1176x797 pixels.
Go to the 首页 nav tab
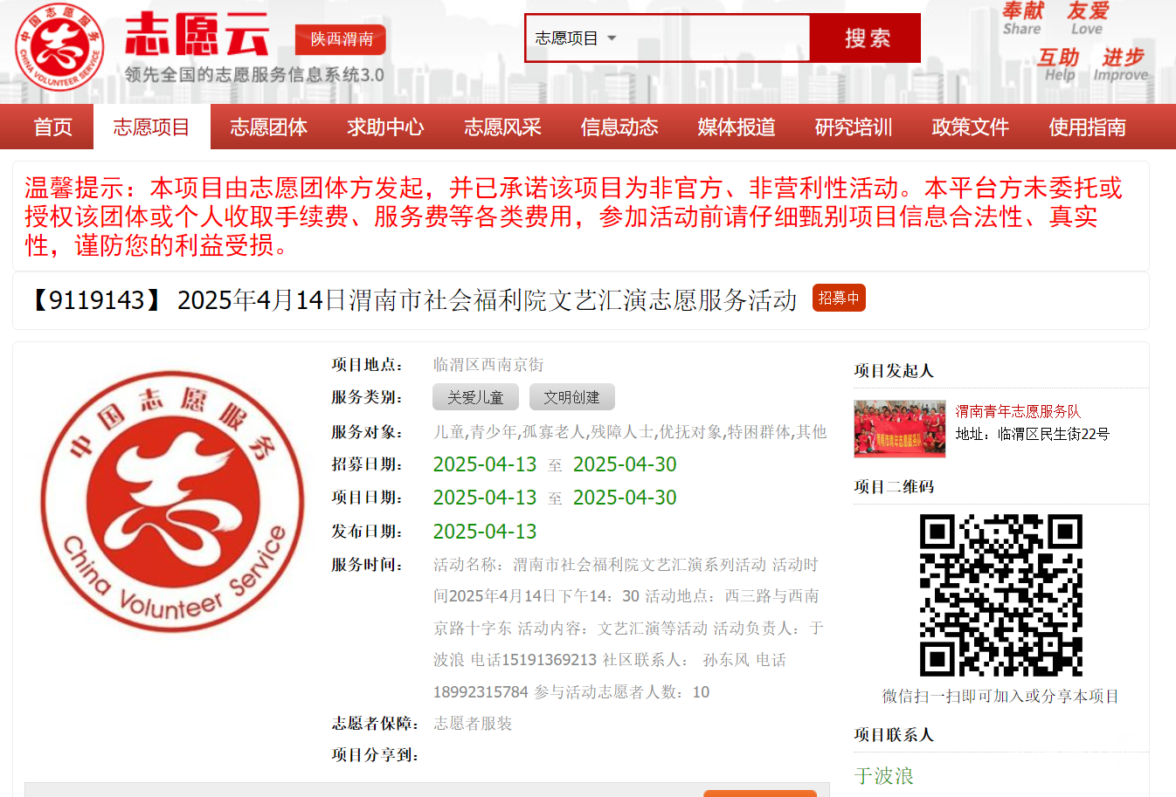[x=52, y=127]
